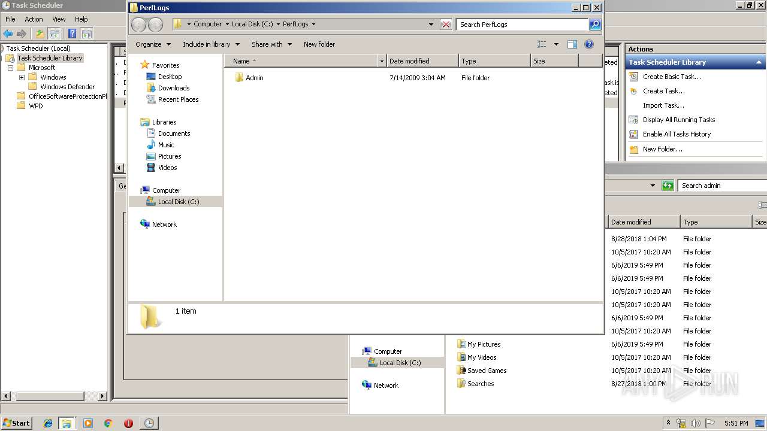Select Saved Games folder in admin window
The image size is (767, 431).
[487, 371]
